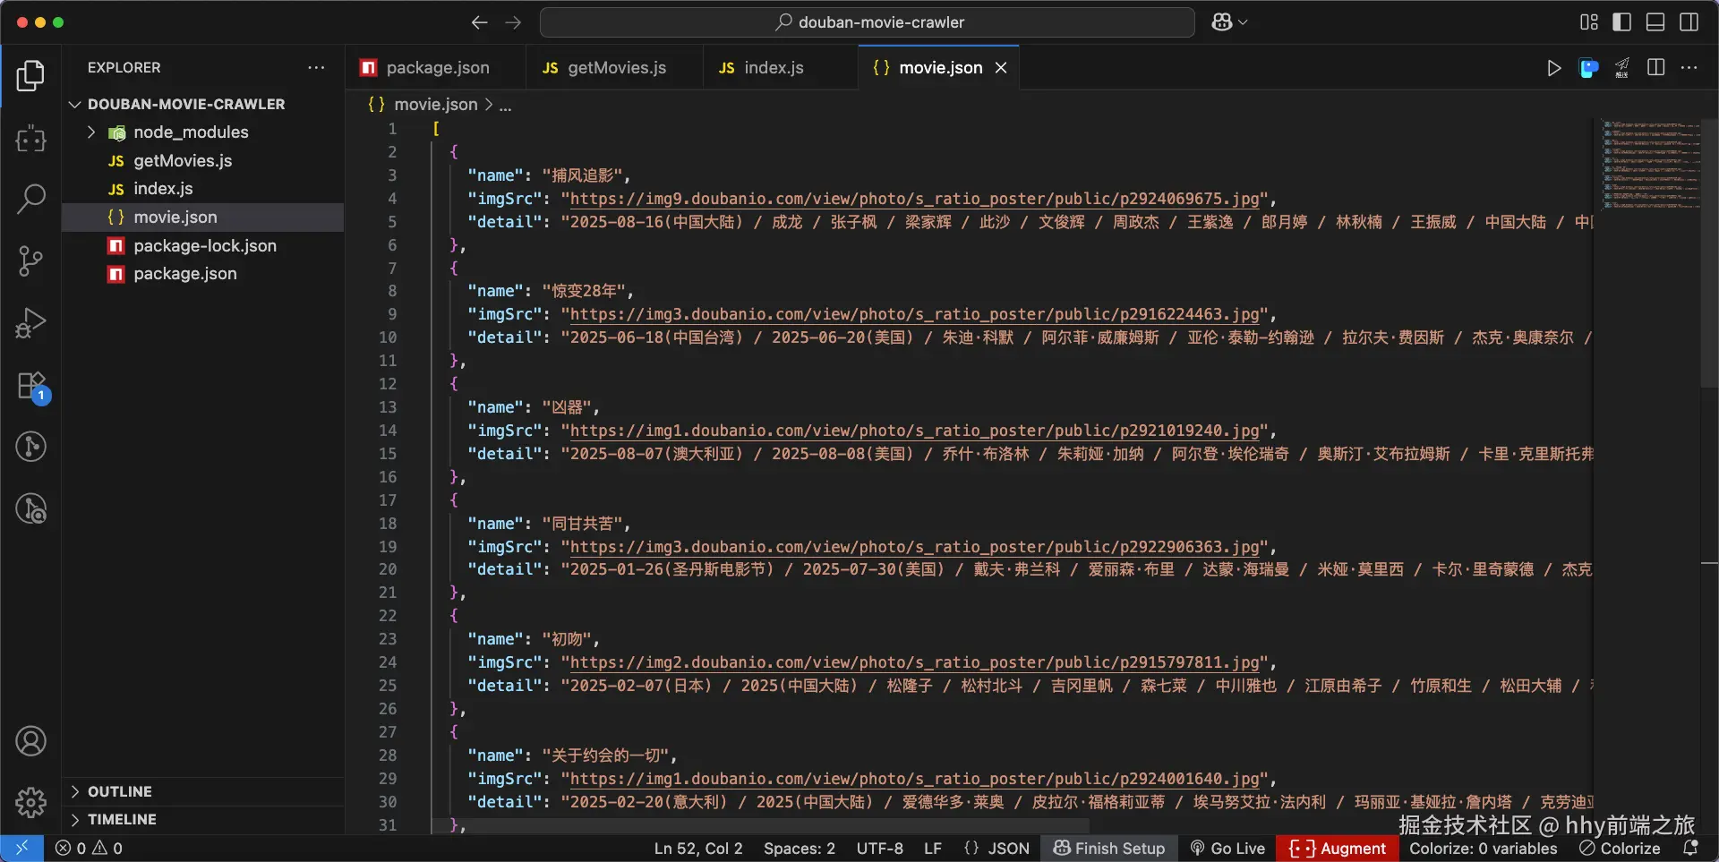
Task: Change UTF-8 file encoding
Action: click(x=879, y=848)
